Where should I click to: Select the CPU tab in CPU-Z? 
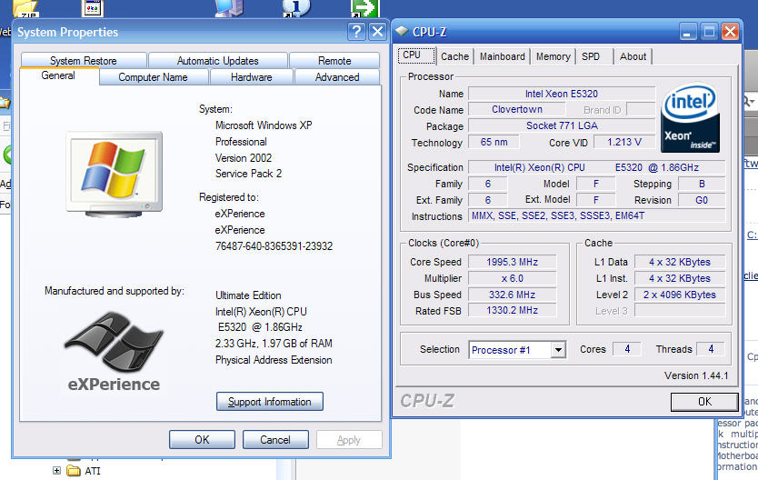[416, 55]
